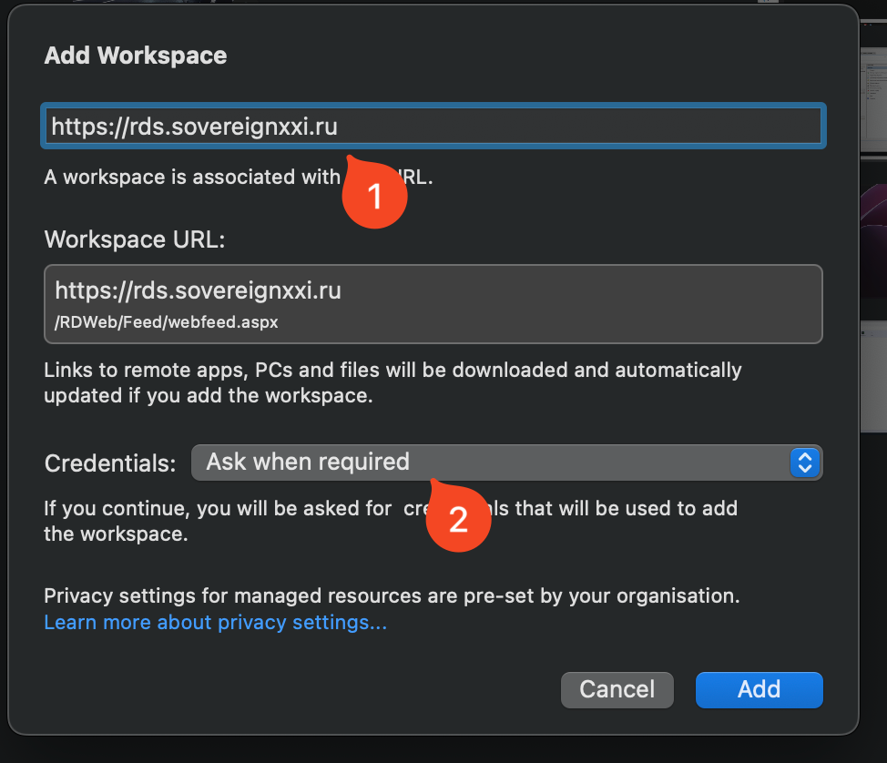Click the Add Workspace dialog title

pyautogui.click(x=136, y=56)
